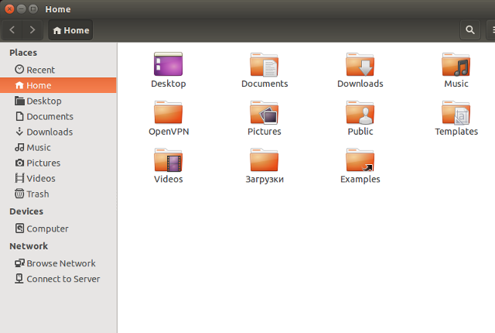Viewport: 495px width, 333px height.
Task: Click the "Templates" folder name label
Action: coord(456,132)
